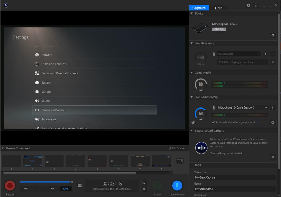This screenshot has width=281, height=197.
Task: Fast forward playback with forward arrows
Action: tap(52, 189)
